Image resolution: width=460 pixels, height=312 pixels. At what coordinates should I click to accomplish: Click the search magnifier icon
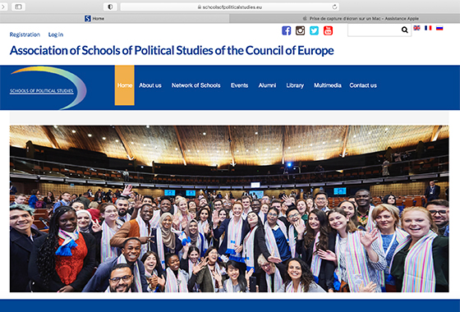pyautogui.click(x=404, y=30)
